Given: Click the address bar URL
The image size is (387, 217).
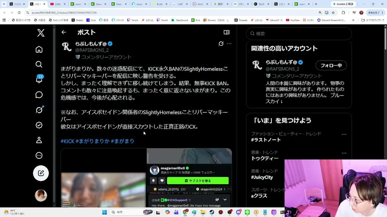Looking at the screenshot, I should [x=64, y=13].
